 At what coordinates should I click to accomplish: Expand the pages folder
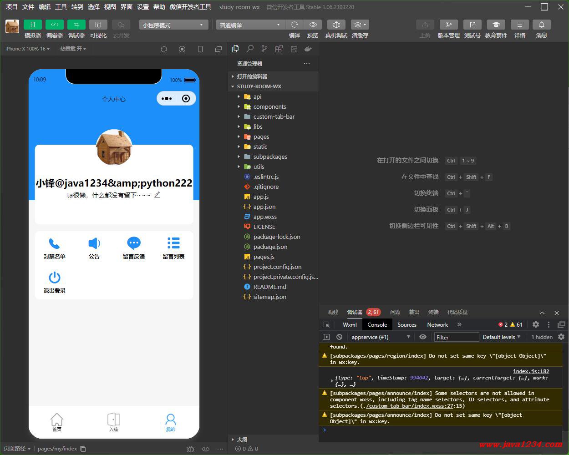[261, 136]
